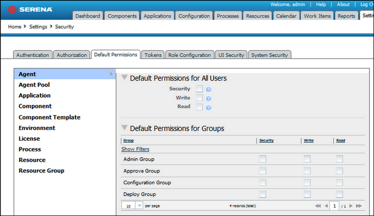Viewport: 374px width, 216px height.
Task: Check Read for Approve Group
Action: 339,171
